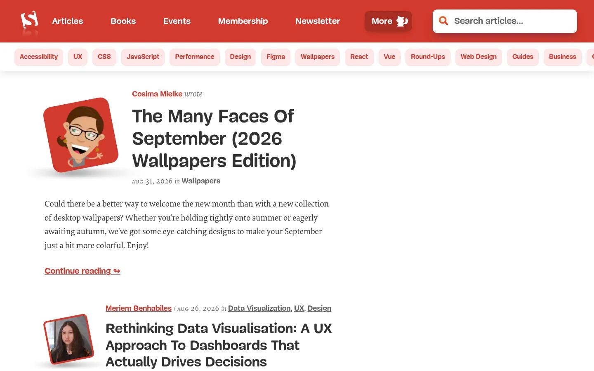
Task: Click Continue reading link
Action: coord(82,271)
